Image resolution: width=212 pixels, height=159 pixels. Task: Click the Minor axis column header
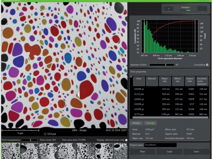pyautogui.click(x=178, y=81)
